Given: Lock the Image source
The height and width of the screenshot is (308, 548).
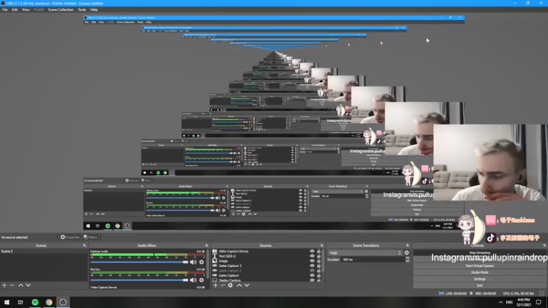Looking at the screenshot, I should 319,261.
